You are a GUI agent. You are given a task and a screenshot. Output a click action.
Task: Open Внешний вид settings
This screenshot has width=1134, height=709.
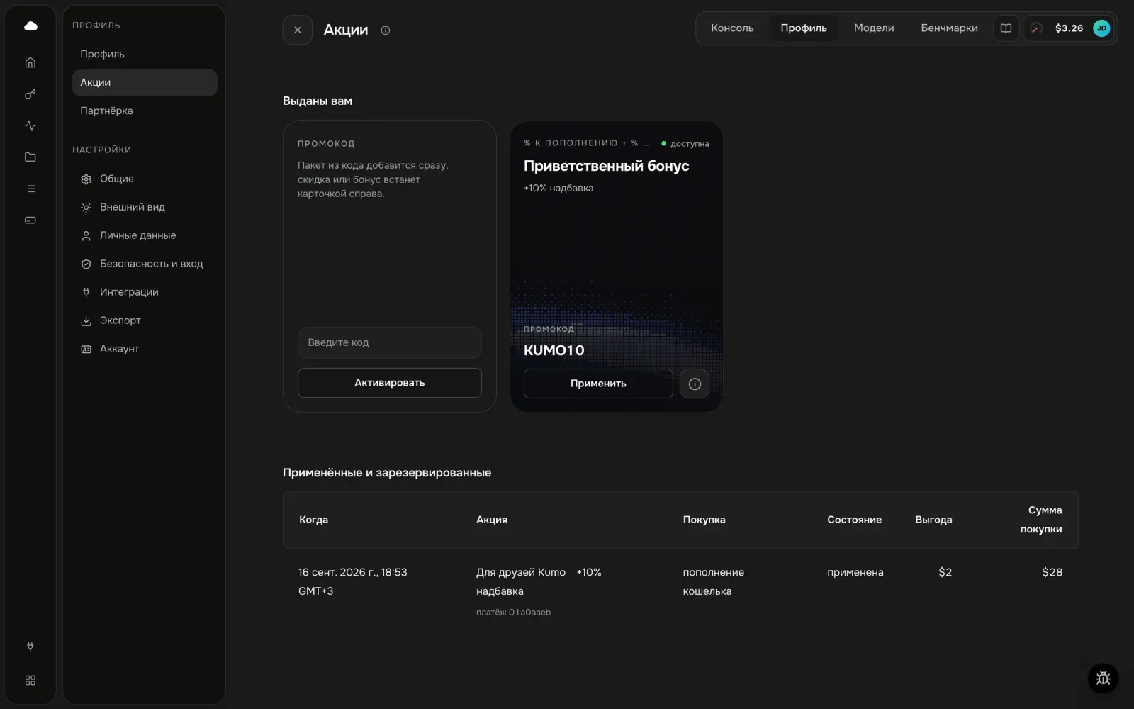tap(145, 207)
